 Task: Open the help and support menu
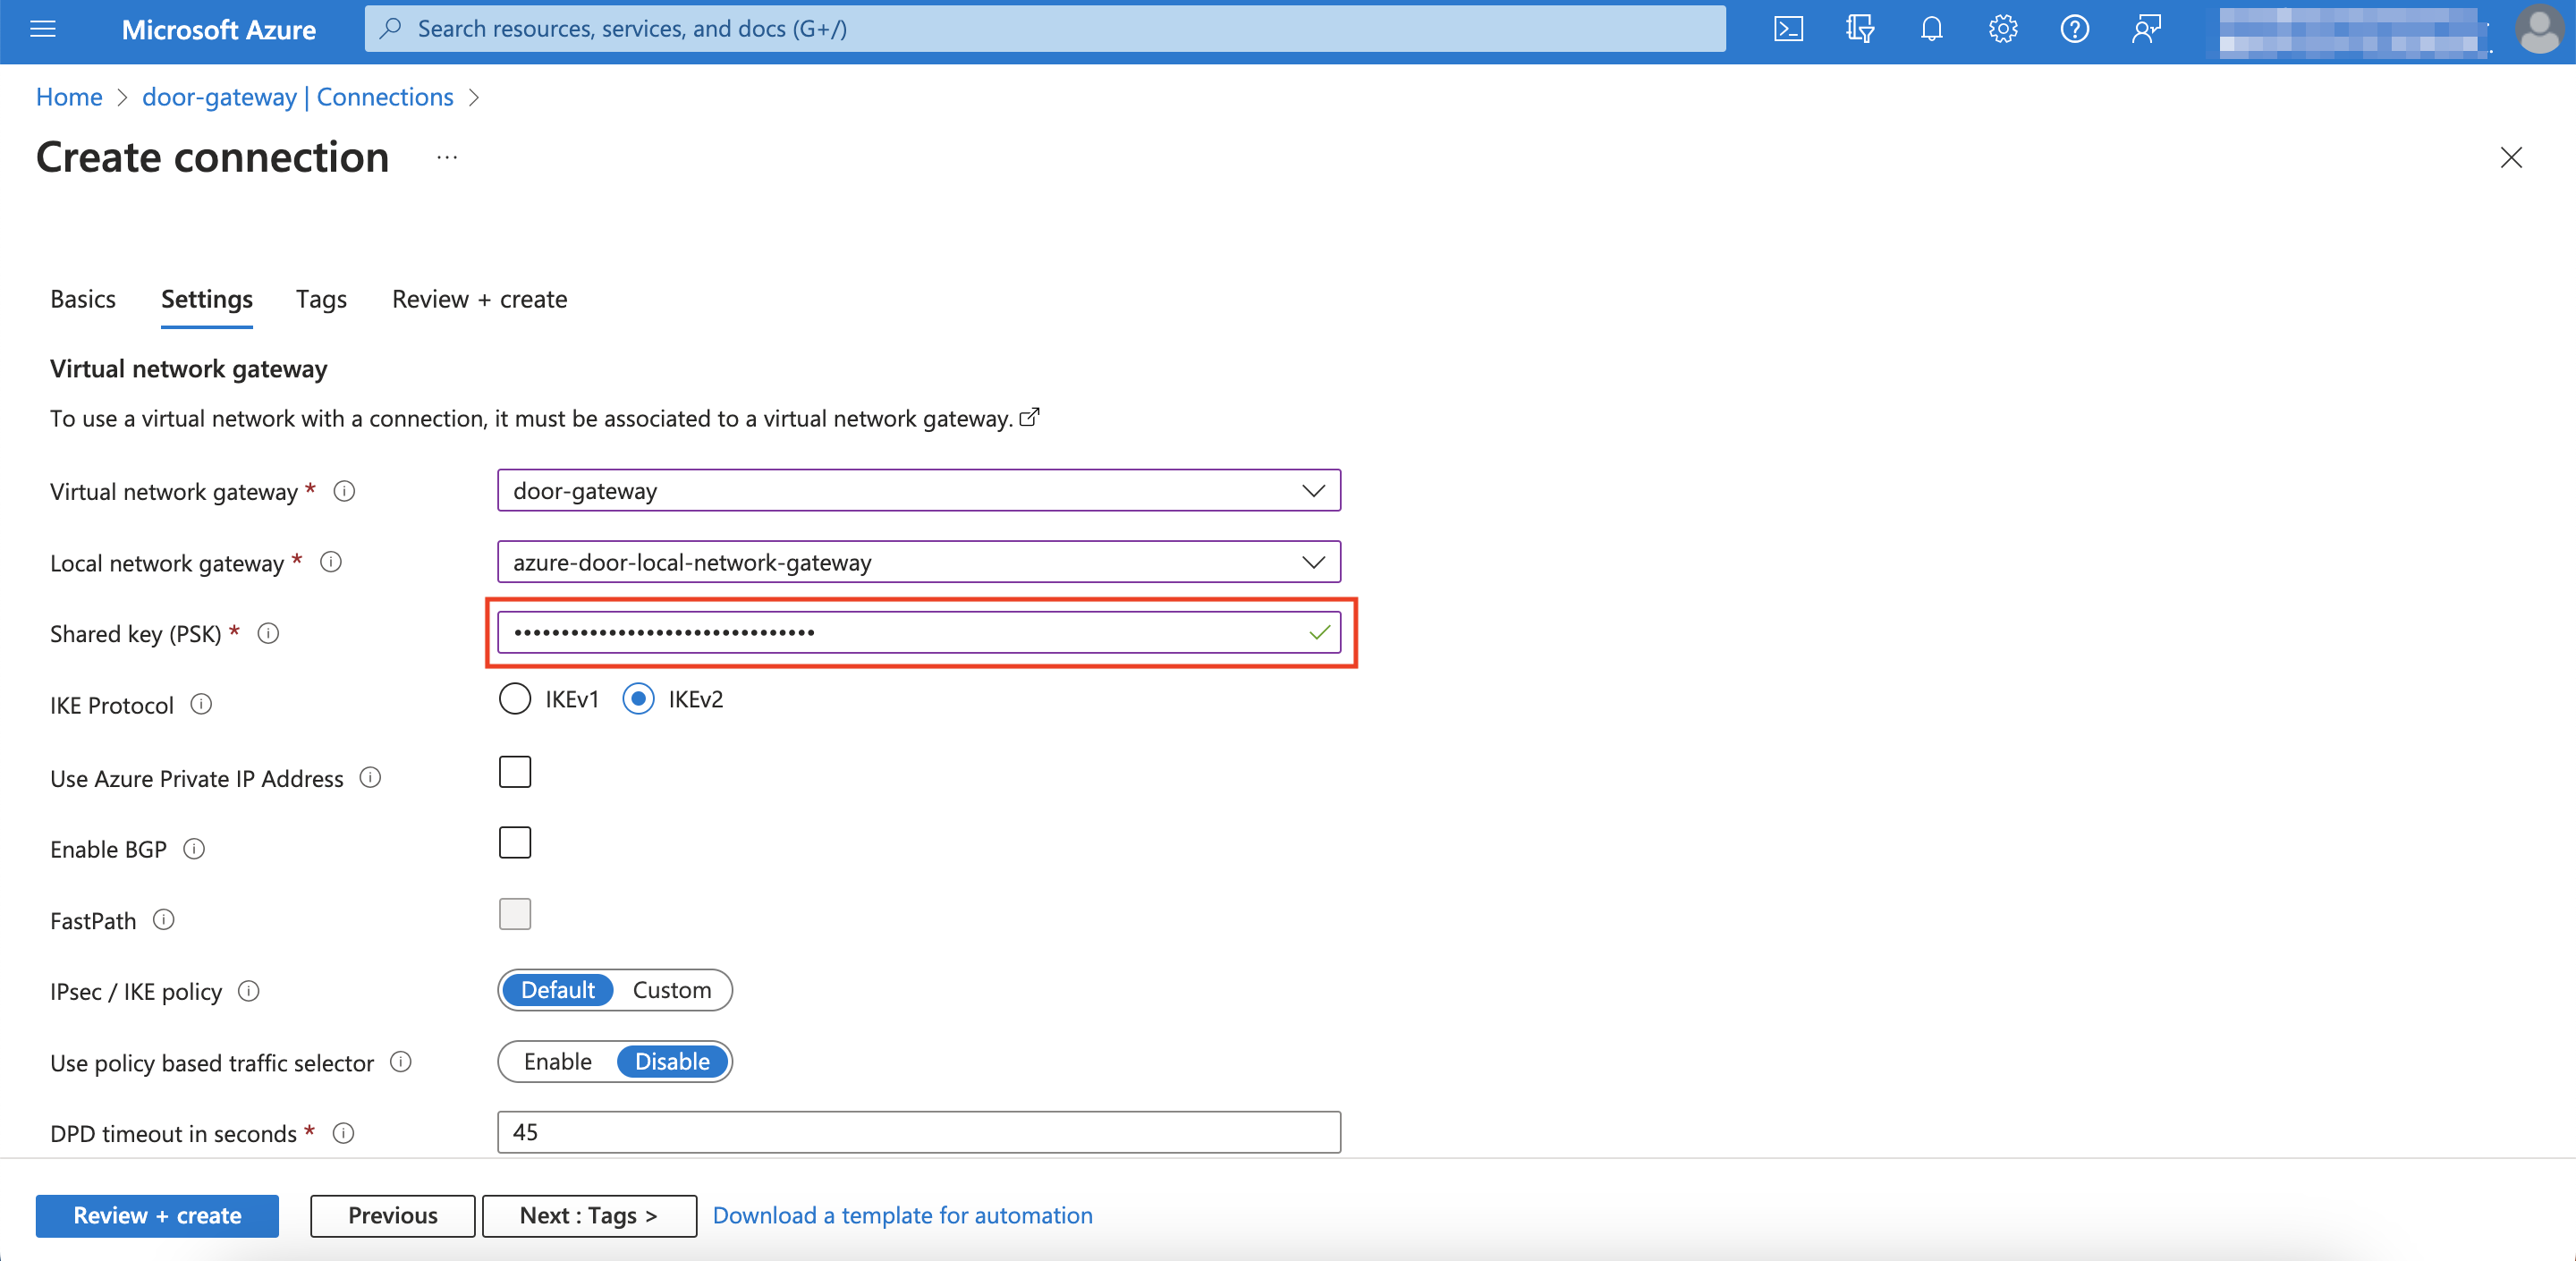pos(2073,29)
